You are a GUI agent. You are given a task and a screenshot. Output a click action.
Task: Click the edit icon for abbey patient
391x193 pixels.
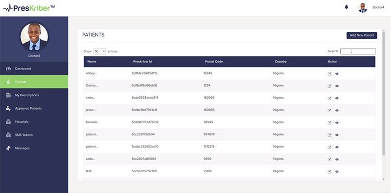coord(330,74)
